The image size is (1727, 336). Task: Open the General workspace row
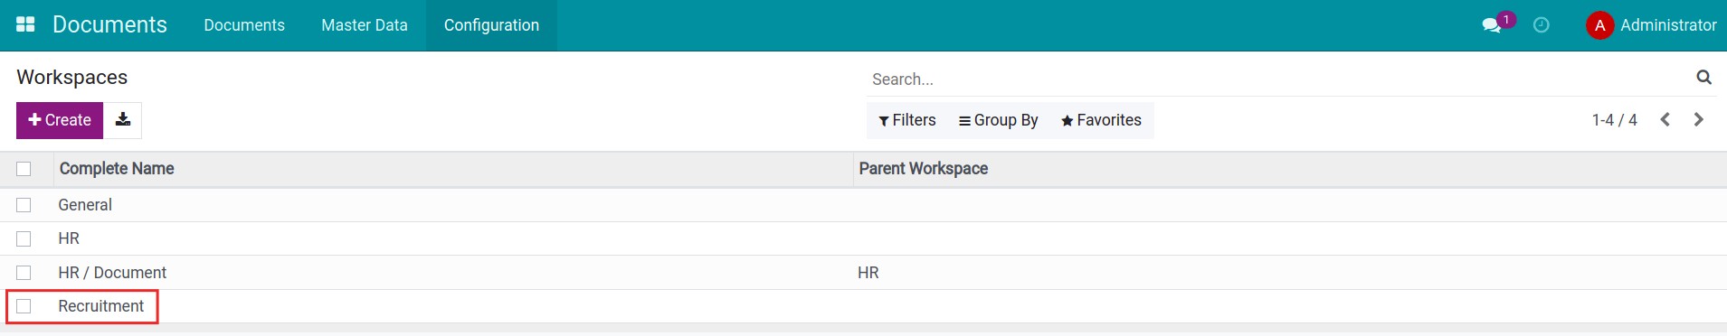click(863, 205)
